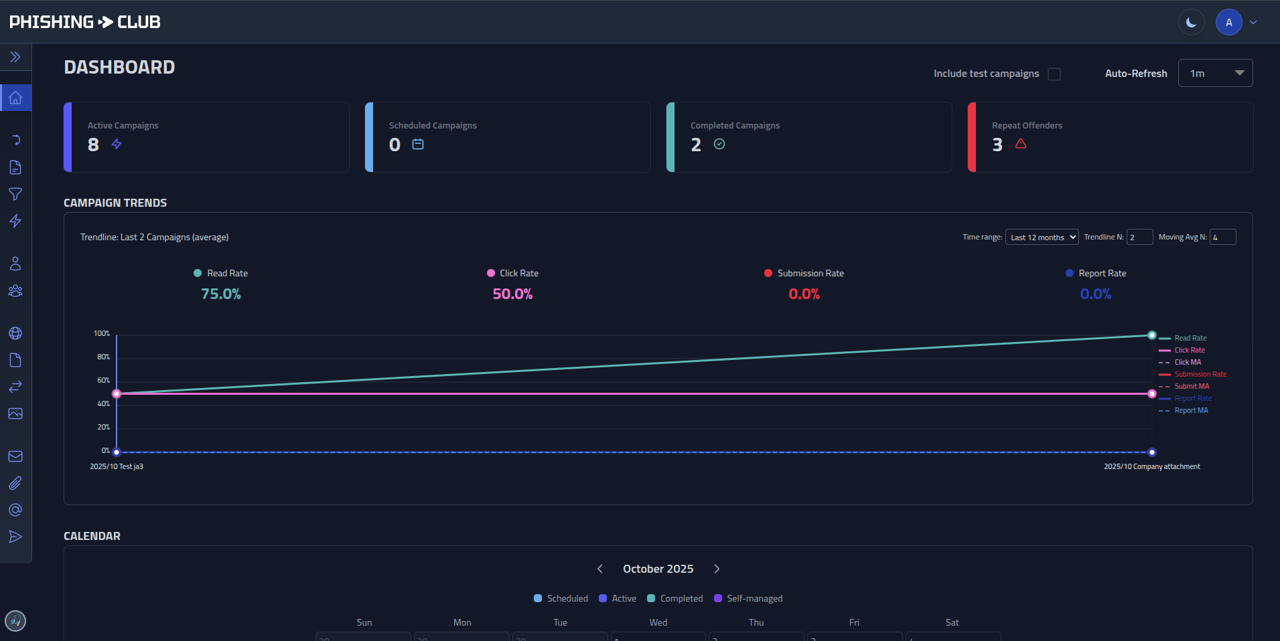Toggle dark mode with the moon icon
The image size is (1280, 641).
coord(1191,21)
